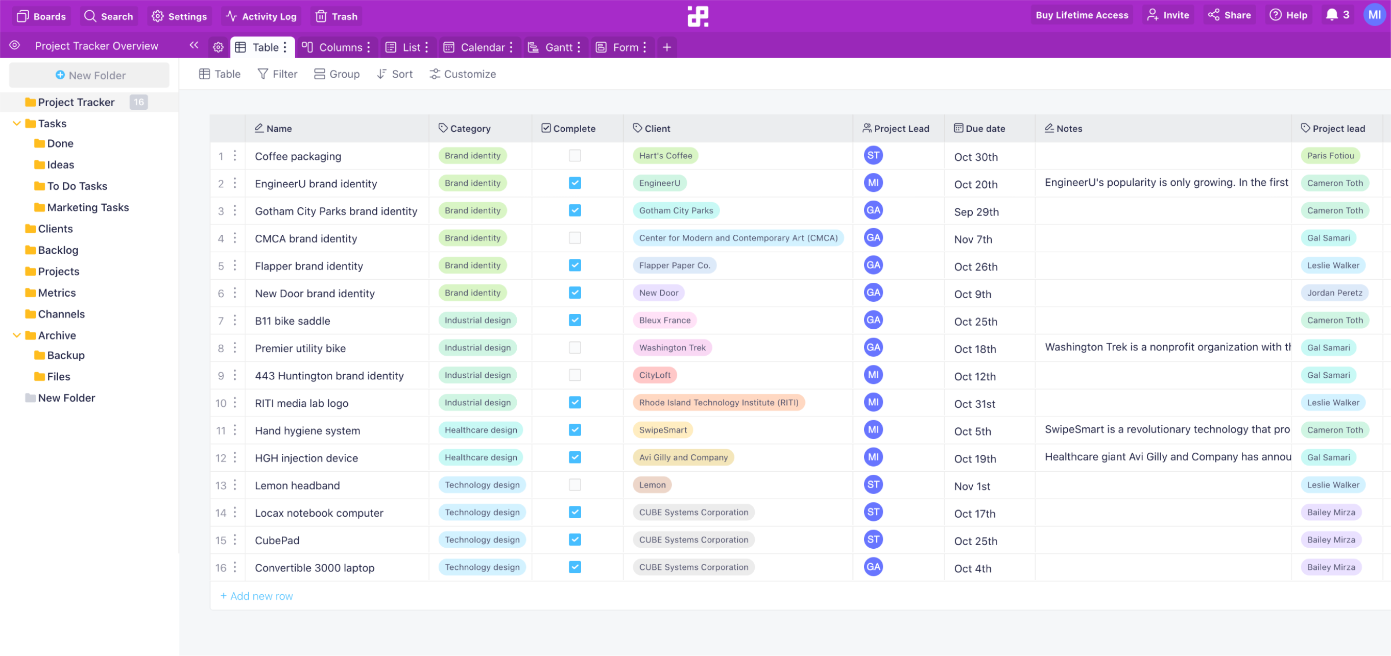Screen dimensions: 1391x656
Task: Select the Paris Fotiou color tag
Action: (1330, 156)
